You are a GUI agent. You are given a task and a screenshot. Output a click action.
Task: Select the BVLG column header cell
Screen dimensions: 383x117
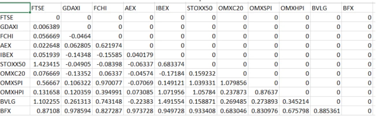[326, 8]
